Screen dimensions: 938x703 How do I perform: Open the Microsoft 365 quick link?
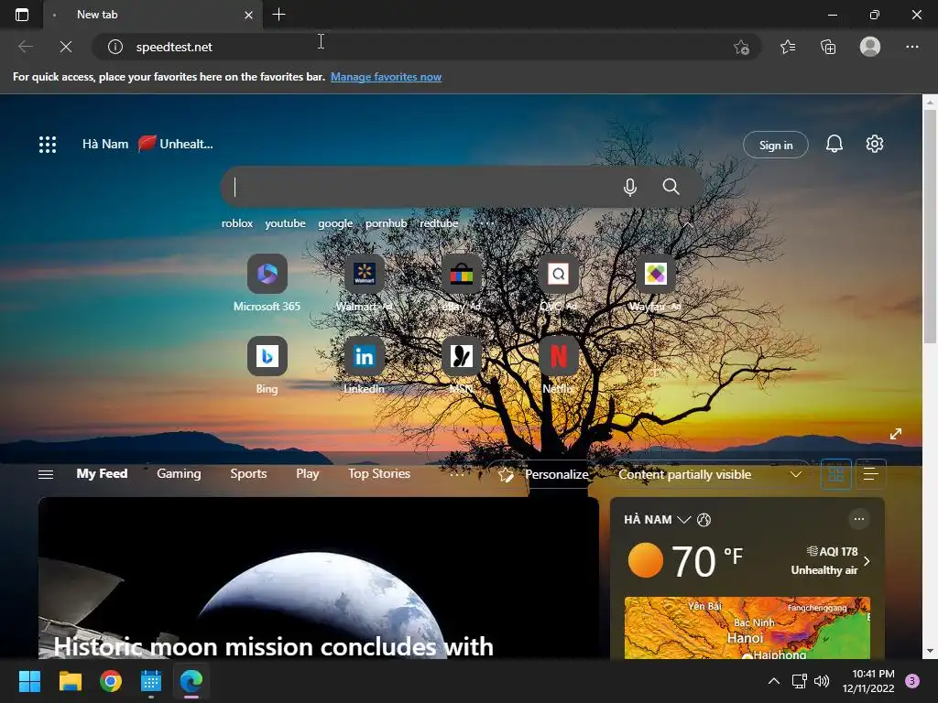(267, 283)
